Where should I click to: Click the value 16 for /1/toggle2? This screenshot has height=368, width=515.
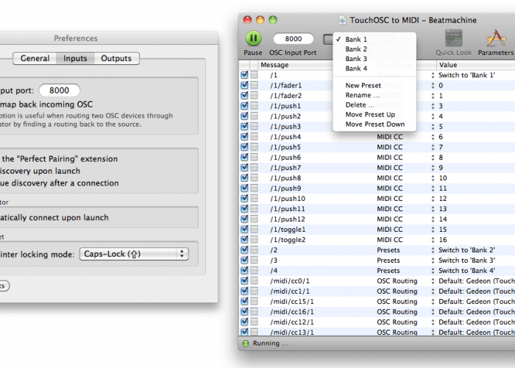click(443, 239)
